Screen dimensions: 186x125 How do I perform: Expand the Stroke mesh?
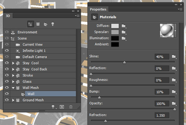tap(13, 76)
